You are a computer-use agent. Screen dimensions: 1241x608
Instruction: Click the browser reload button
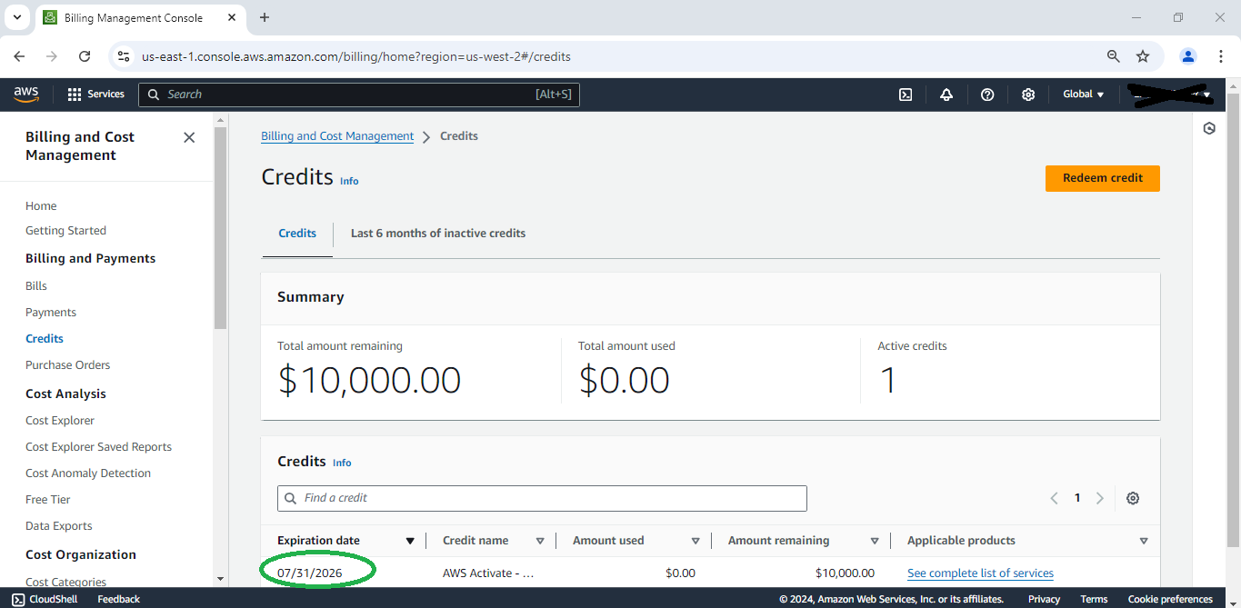coord(85,56)
